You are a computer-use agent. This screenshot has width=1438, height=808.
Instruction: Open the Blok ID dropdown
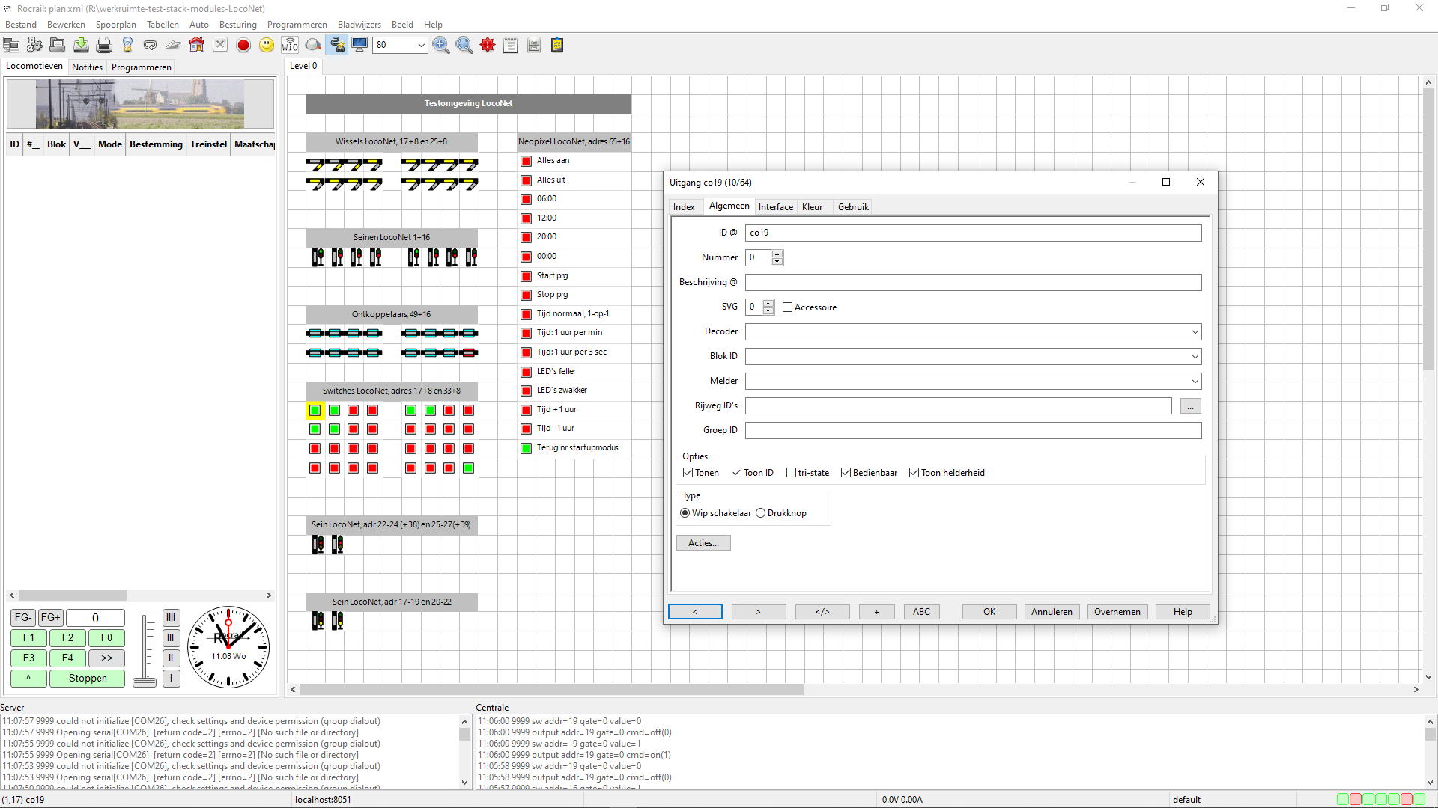click(1195, 357)
